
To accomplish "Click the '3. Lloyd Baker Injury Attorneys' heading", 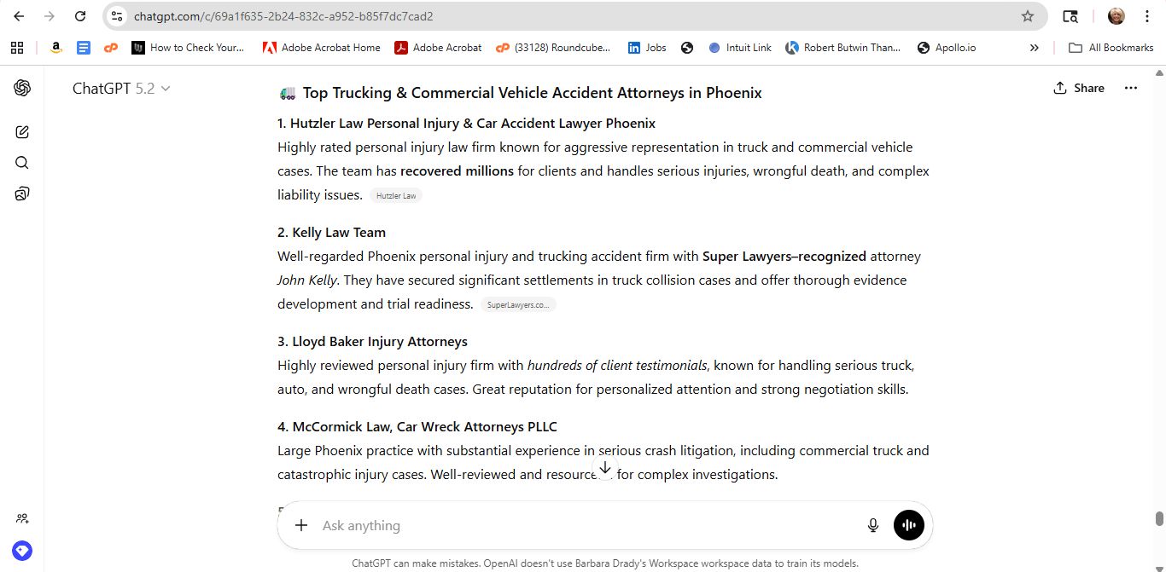I will pos(372,342).
